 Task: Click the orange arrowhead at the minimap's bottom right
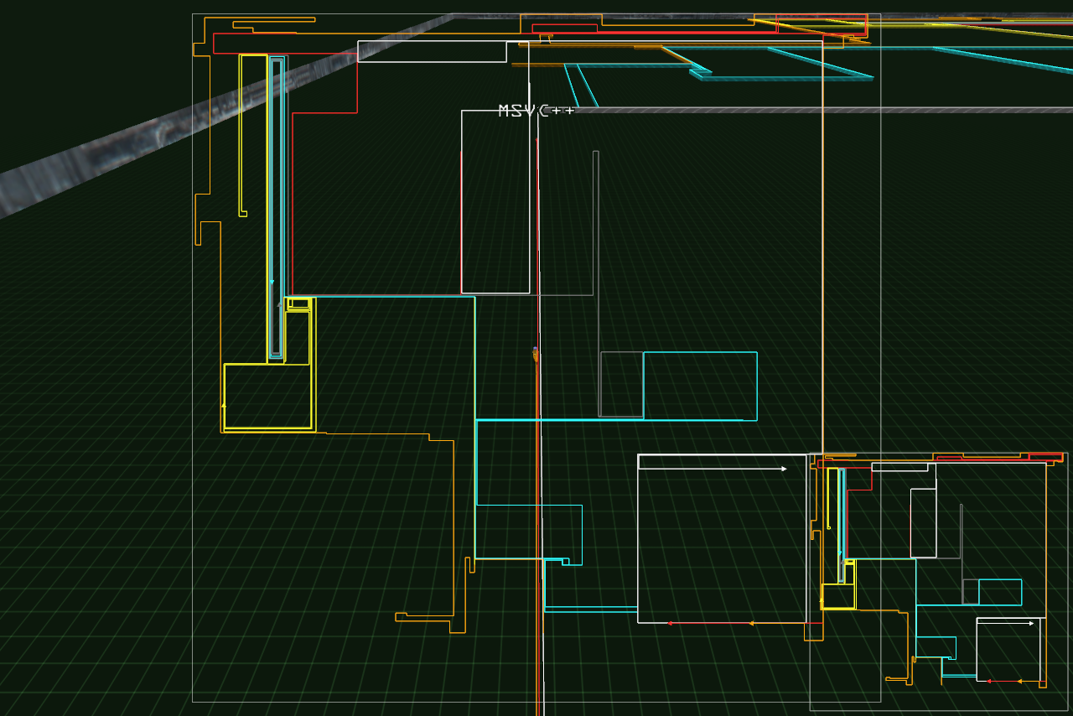click(1019, 681)
